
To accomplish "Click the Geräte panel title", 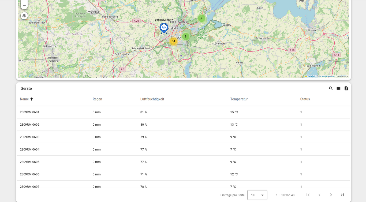I will click(x=26, y=88).
